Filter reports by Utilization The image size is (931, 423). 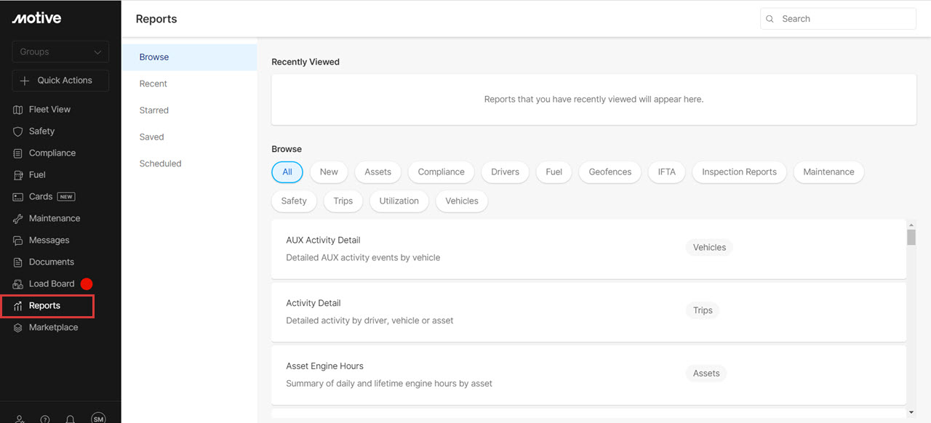399,201
